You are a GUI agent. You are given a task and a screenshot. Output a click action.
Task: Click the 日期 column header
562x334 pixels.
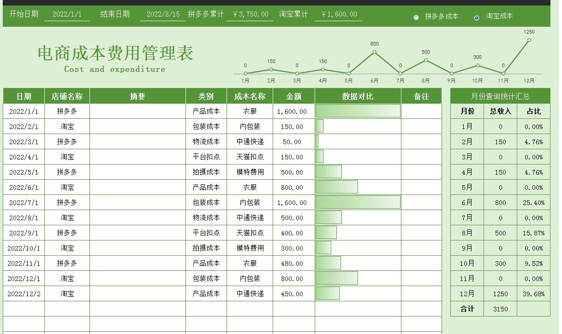point(23,96)
